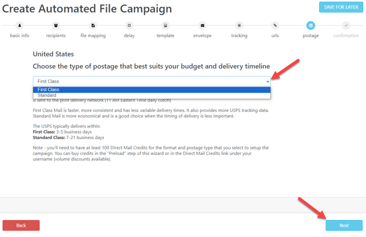Switch to the envelope step label
Viewport: 366px width, 237px height.
[202, 36]
